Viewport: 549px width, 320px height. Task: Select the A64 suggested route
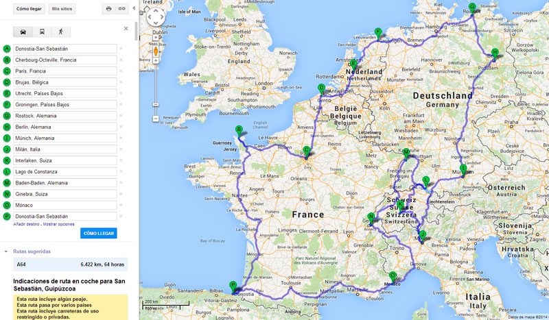pos(71,264)
